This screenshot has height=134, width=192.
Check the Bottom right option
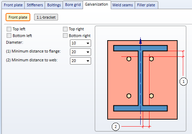pos(65,36)
